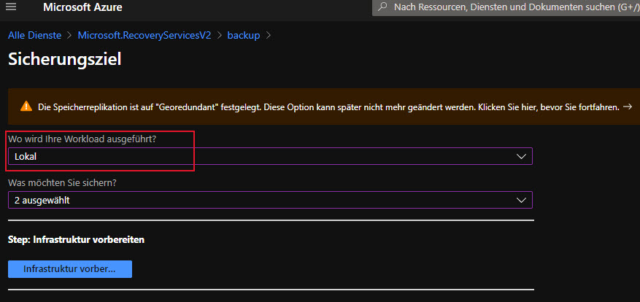Open the '2 ausgewählt' backup items dropdown
The width and height of the screenshot is (640, 302).
(x=270, y=200)
